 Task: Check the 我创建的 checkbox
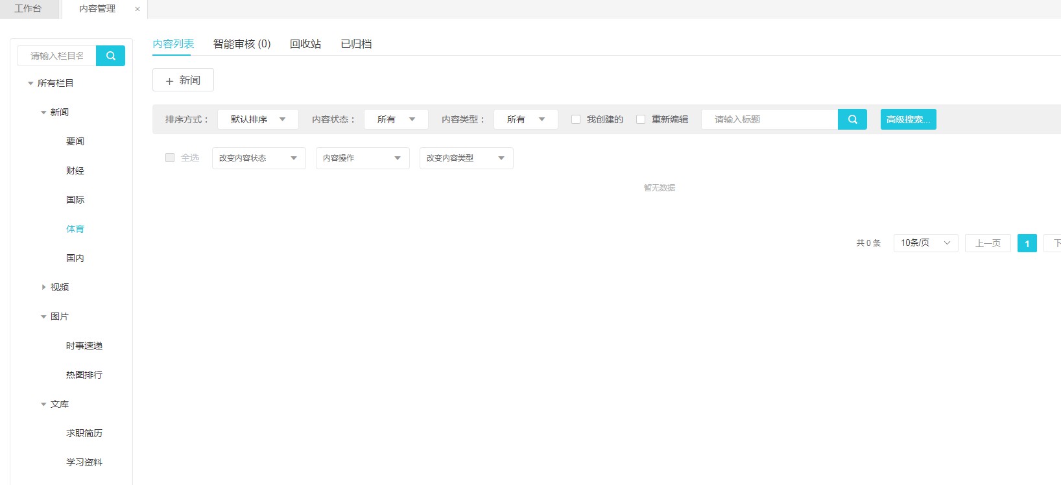[576, 119]
